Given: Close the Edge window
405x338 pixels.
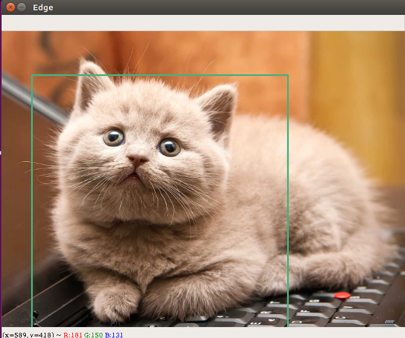Looking at the screenshot, I should [10, 7].
